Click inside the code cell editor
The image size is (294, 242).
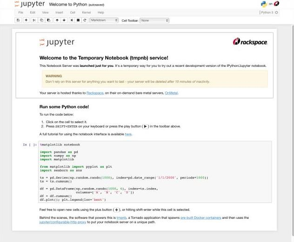click(x=155, y=172)
